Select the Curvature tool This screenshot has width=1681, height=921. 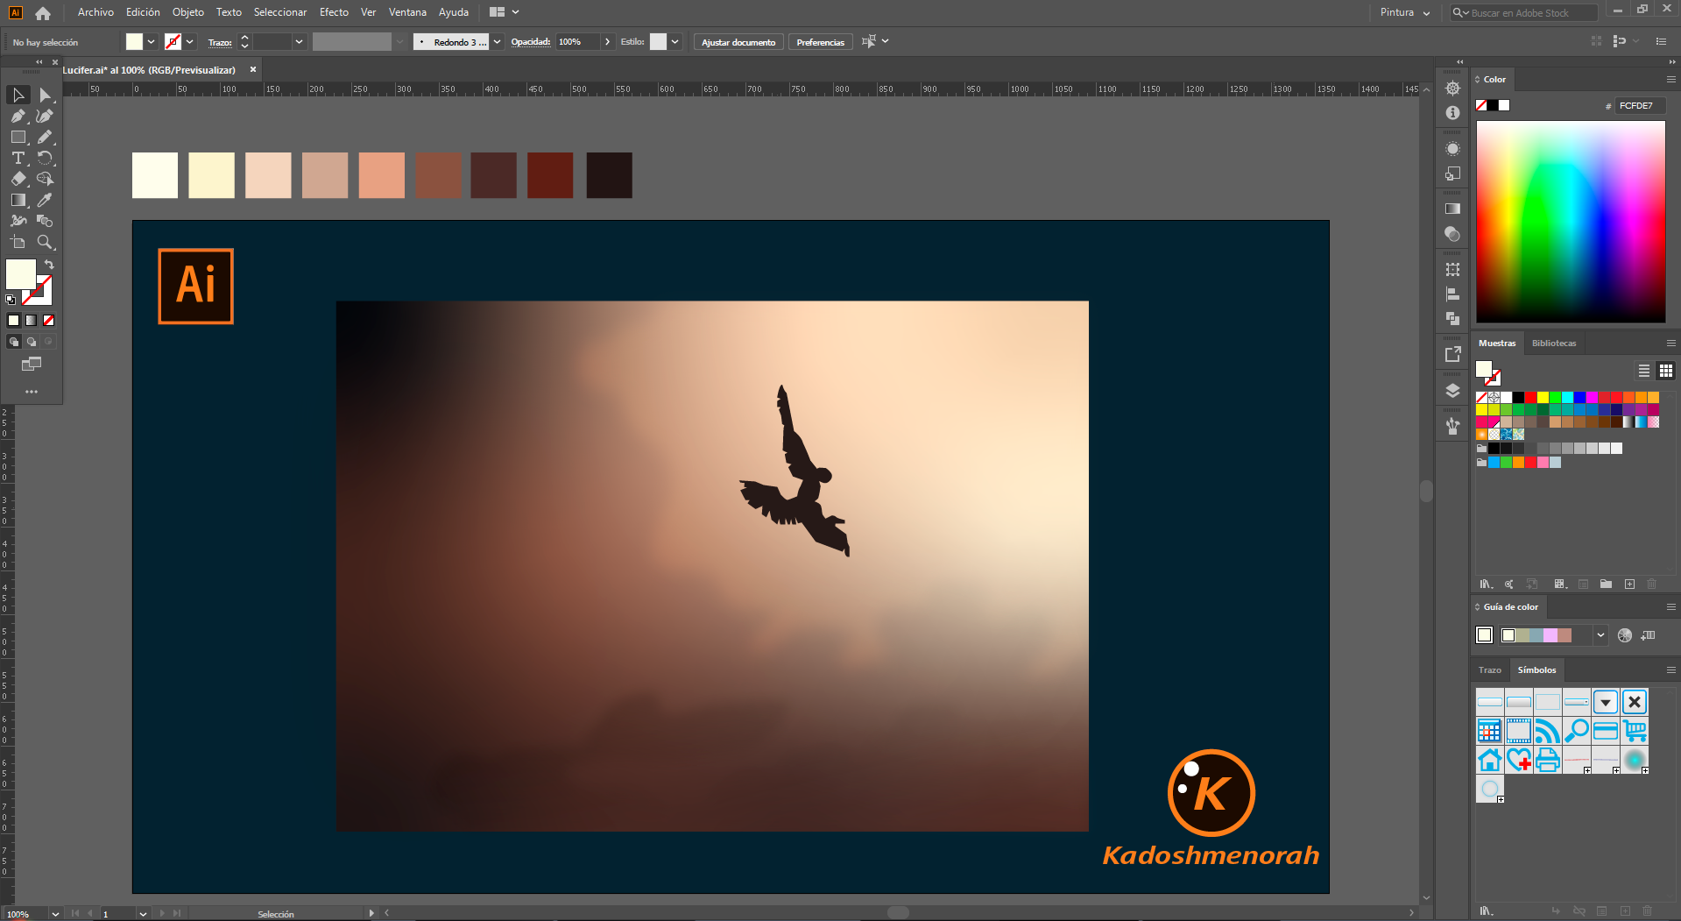45,116
